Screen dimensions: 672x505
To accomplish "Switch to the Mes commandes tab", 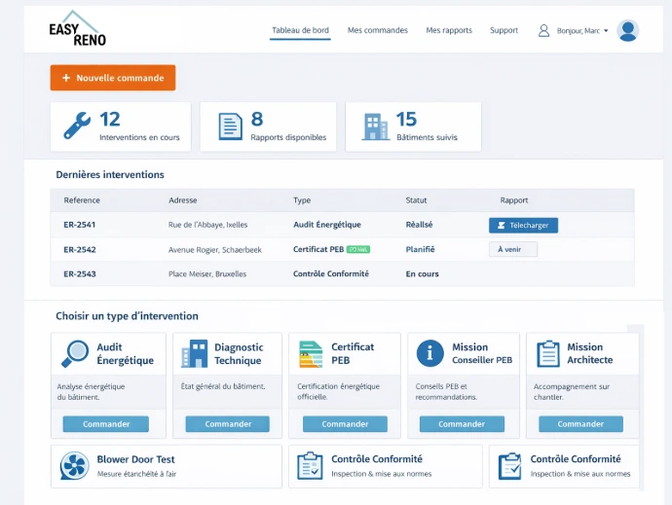I will coord(377,31).
